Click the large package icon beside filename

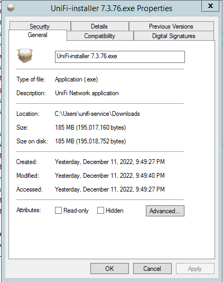tap(25, 55)
